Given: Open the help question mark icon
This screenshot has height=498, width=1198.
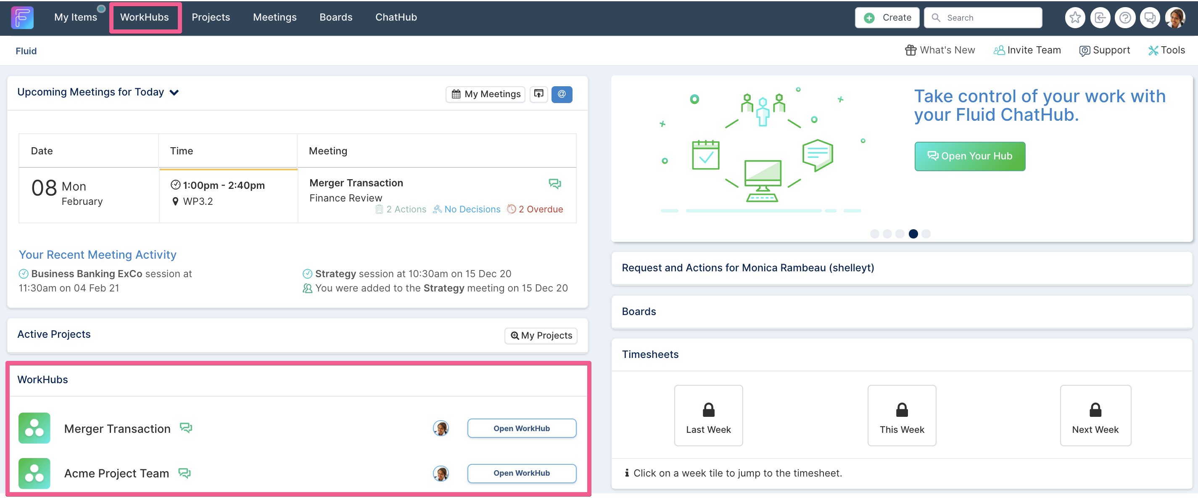Looking at the screenshot, I should [x=1125, y=18].
